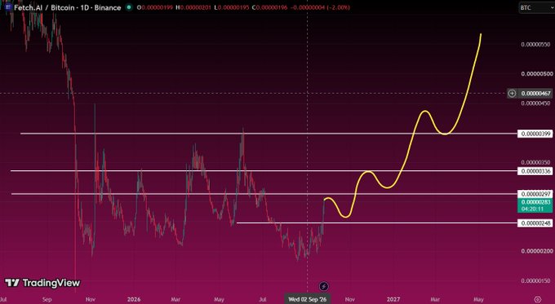Click the 0.00000500 price axis label
Screen dimensions: 555x304
pyautogui.click(x=536, y=74)
